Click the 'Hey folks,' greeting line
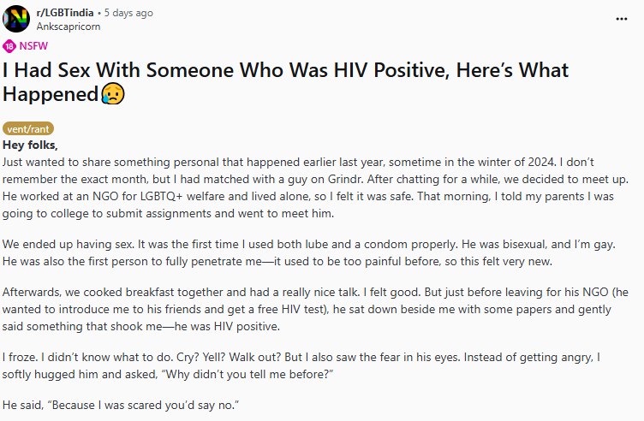Image resolution: width=644 pixels, height=421 pixels. tap(31, 145)
